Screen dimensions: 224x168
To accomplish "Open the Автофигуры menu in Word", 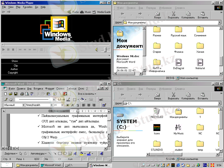I will (39, 153).
